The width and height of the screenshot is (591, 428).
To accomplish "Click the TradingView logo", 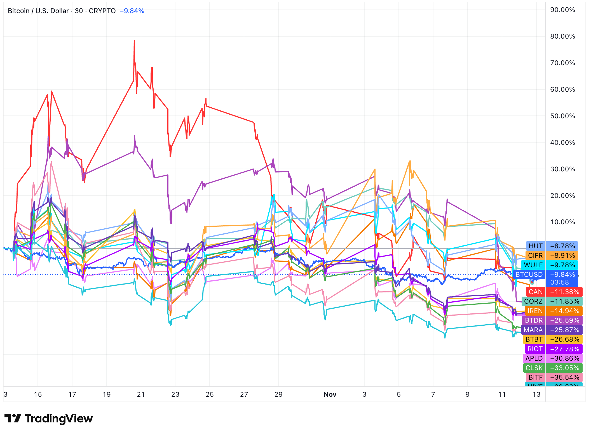I will (x=48, y=418).
